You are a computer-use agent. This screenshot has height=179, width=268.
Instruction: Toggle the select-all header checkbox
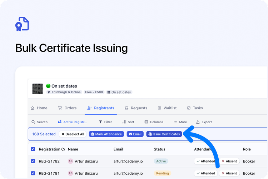tap(33, 149)
